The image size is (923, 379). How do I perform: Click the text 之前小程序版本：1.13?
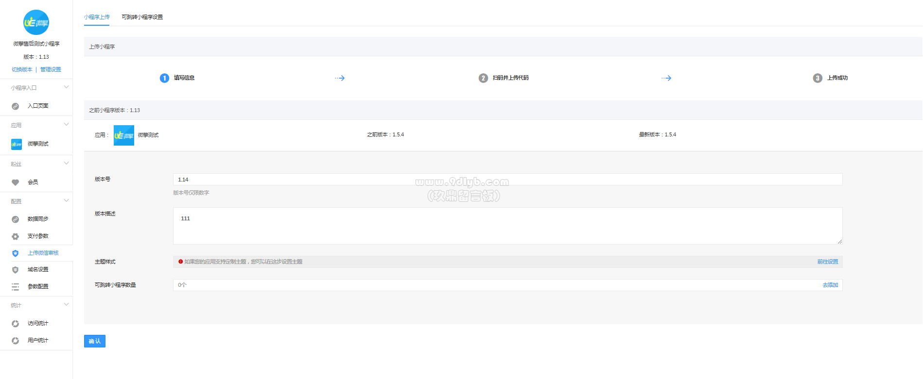(114, 111)
